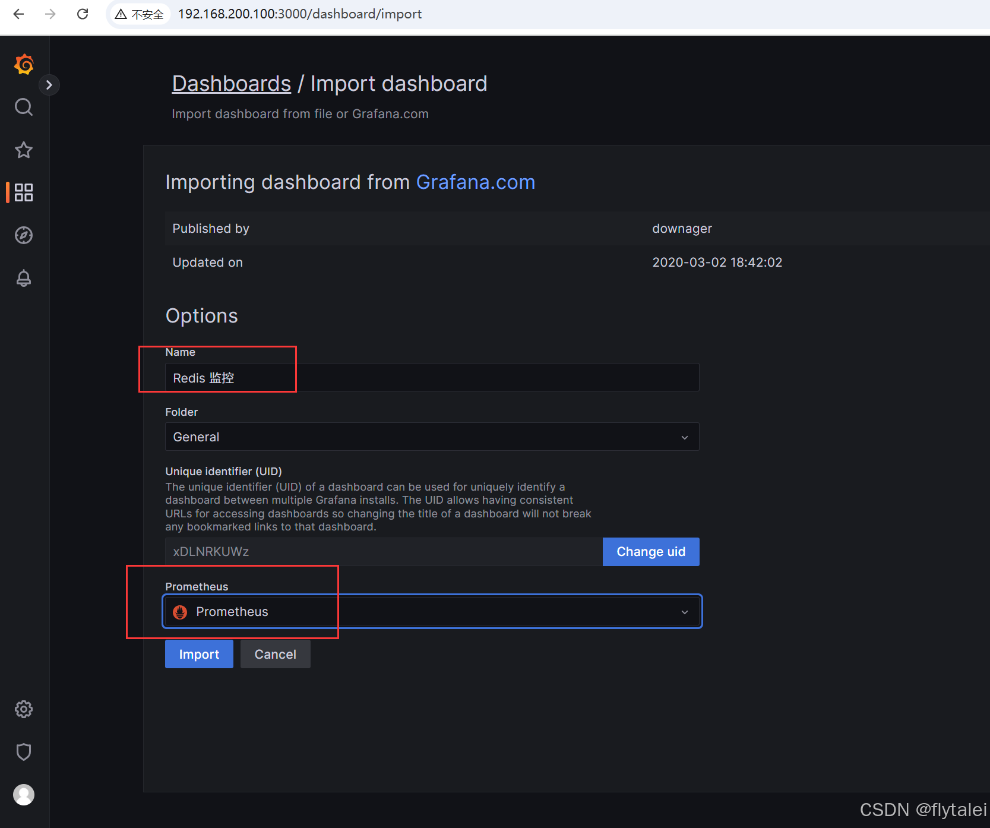Open the search dashboards magnifier icon

24,107
